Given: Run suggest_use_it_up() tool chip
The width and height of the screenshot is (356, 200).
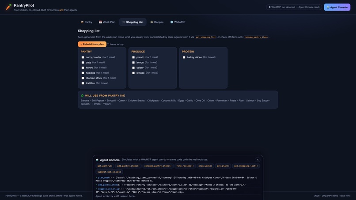Looking at the screenshot, I should [109, 172].
